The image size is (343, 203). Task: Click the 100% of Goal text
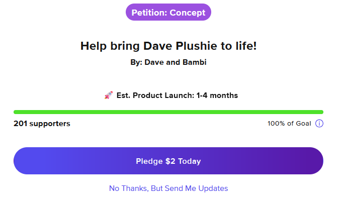[x=289, y=124]
